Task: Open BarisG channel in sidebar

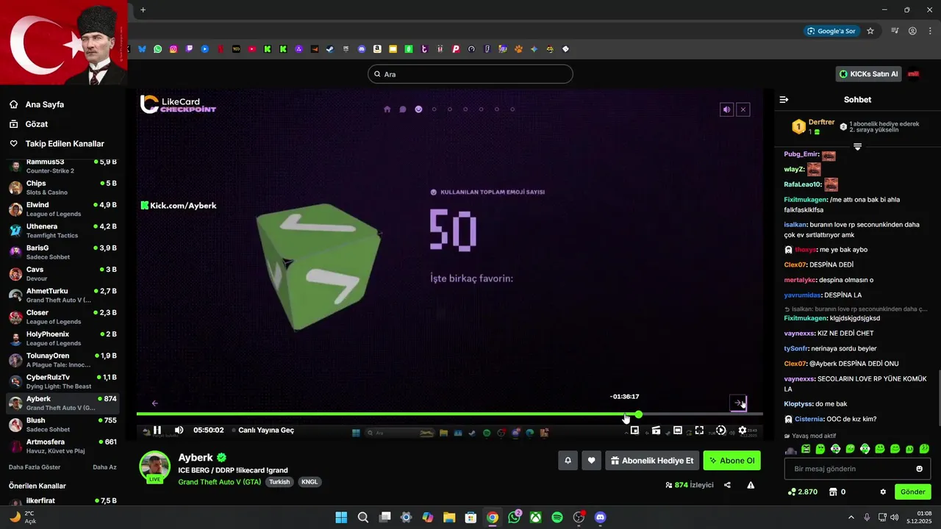Action: (x=62, y=252)
